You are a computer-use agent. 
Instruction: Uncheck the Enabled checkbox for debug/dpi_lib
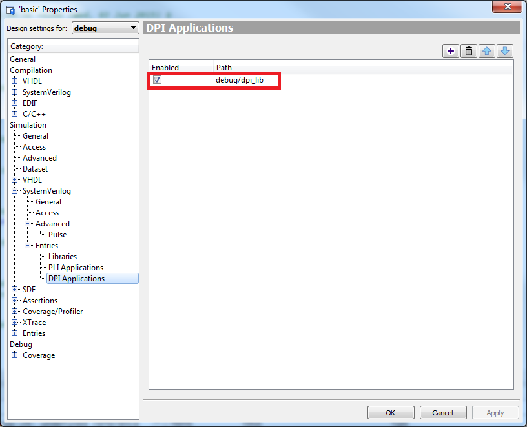pos(157,80)
